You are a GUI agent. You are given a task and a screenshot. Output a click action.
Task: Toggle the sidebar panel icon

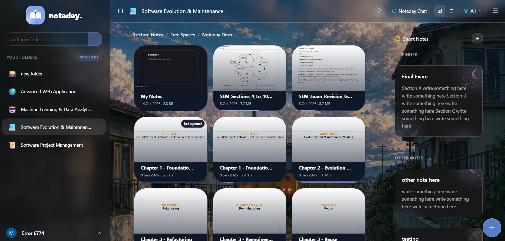click(121, 11)
